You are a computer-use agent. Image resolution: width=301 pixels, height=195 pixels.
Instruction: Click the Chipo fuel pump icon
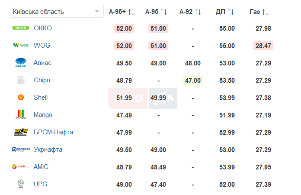(21, 80)
